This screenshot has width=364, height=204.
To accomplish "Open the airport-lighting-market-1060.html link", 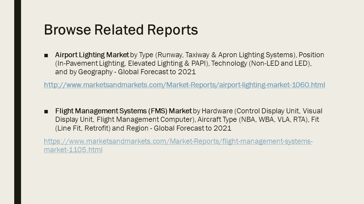I will tap(184, 85).
